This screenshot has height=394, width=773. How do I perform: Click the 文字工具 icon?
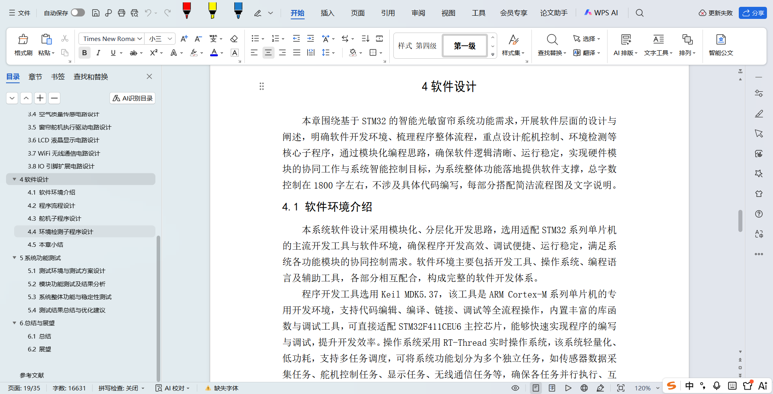[x=658, y=39]
